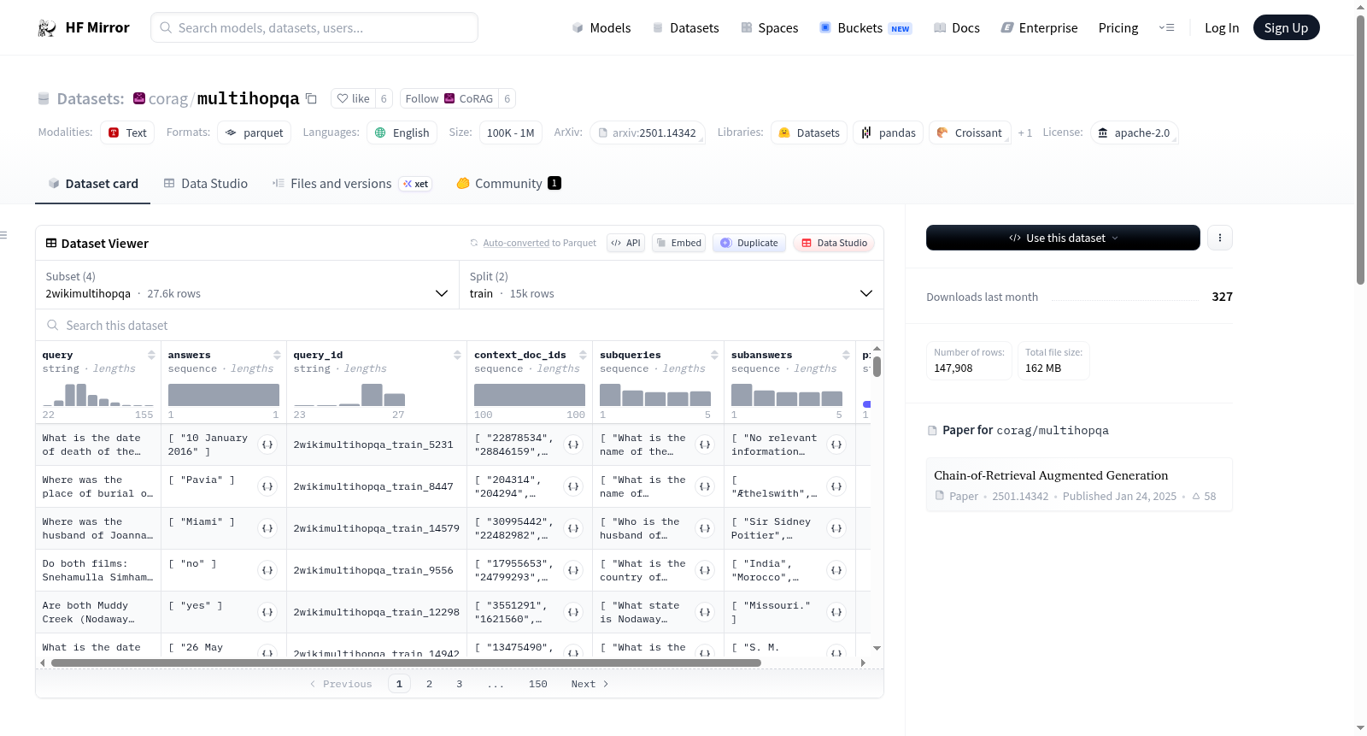The width and height of the screenshot is (1367, 736).
Task: Expand the extra navigation menu icon
Action: (1166, 28)
